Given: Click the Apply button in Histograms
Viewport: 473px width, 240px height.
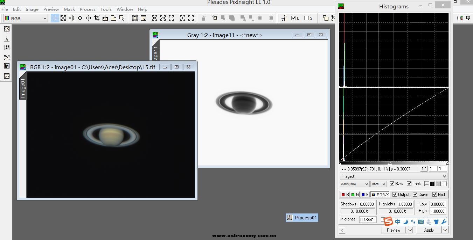Looking at the screenshot, I should coord(429,230).
